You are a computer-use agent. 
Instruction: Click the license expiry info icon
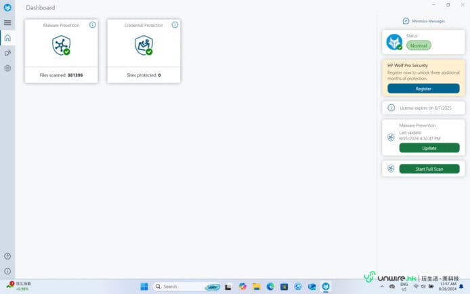(x=391, y=108)
